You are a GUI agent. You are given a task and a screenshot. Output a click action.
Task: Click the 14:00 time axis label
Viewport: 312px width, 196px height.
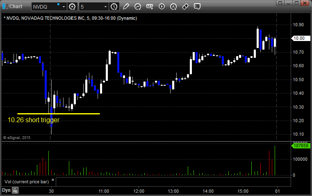[x=208, y=191]
